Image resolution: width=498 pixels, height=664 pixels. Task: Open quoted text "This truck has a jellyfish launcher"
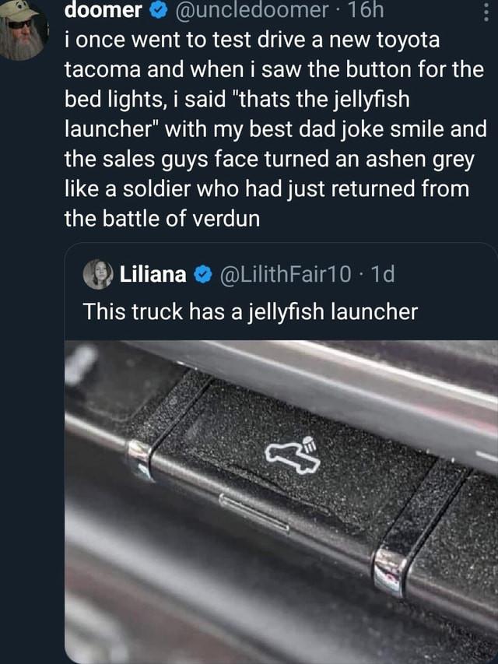pos(250,311)
